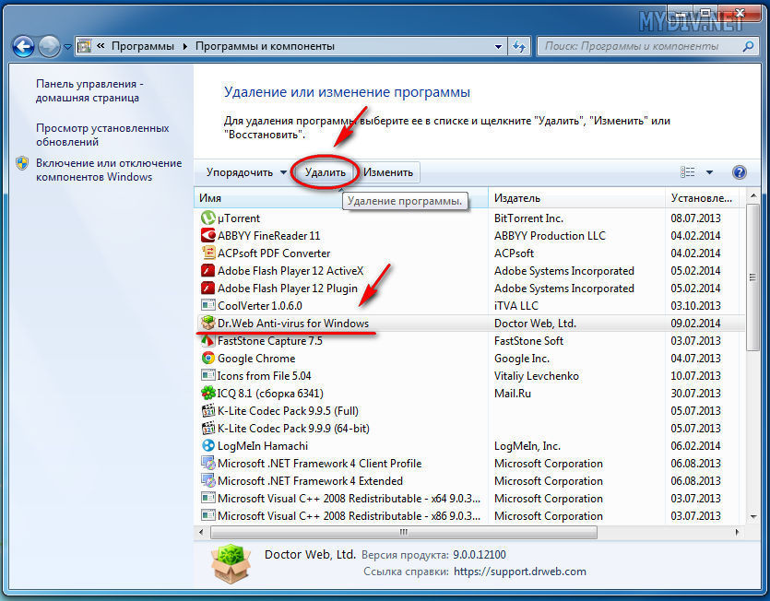This screenshot has width=770, height=601.
Task: Click the refresh arrows button
Action: pos(519,47)
